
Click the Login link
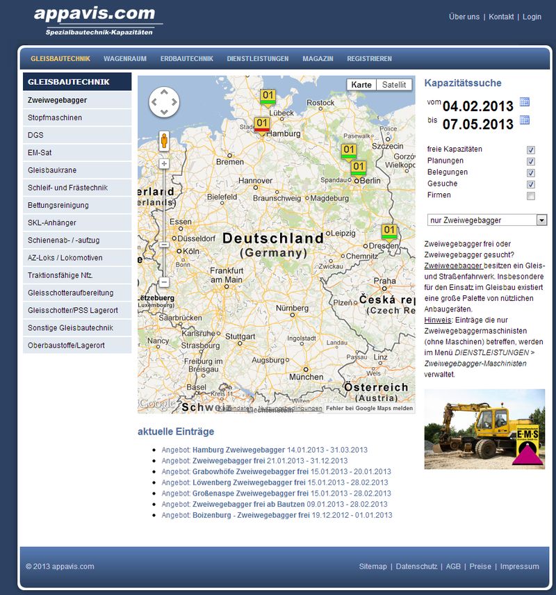(x=532, y=17)
